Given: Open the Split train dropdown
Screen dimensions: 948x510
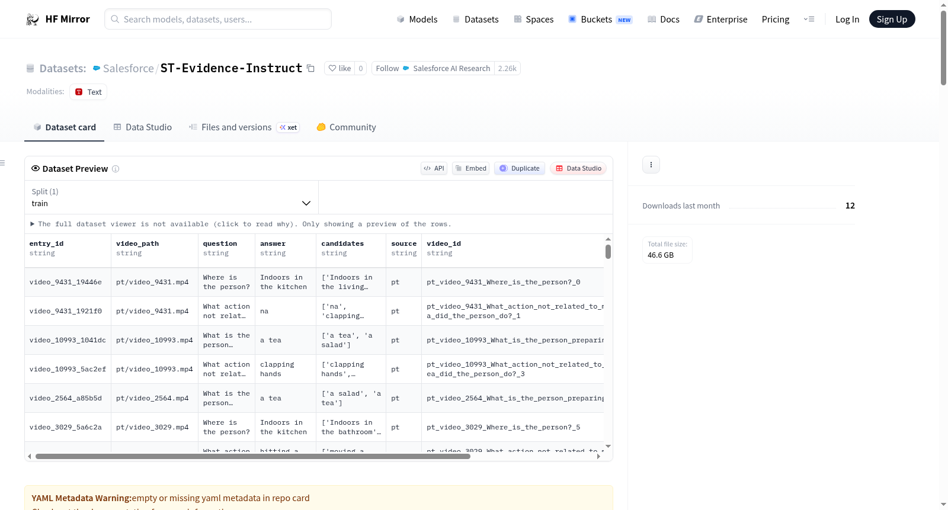Looking at the screenshot, I should 171,197.
